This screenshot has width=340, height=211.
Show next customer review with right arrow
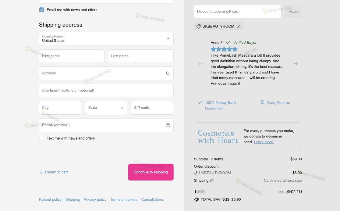click(295, 63)
